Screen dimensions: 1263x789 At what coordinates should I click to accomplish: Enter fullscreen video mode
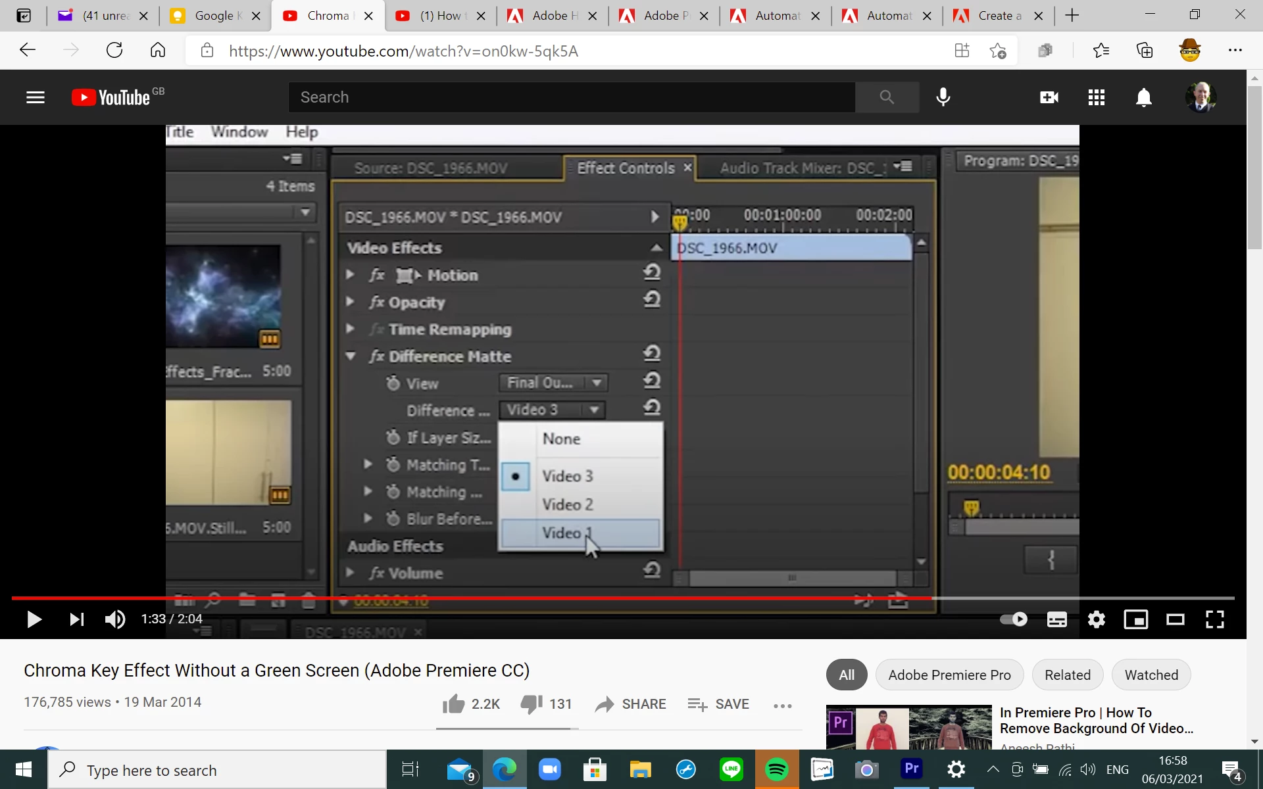[x=1214, y=619]
